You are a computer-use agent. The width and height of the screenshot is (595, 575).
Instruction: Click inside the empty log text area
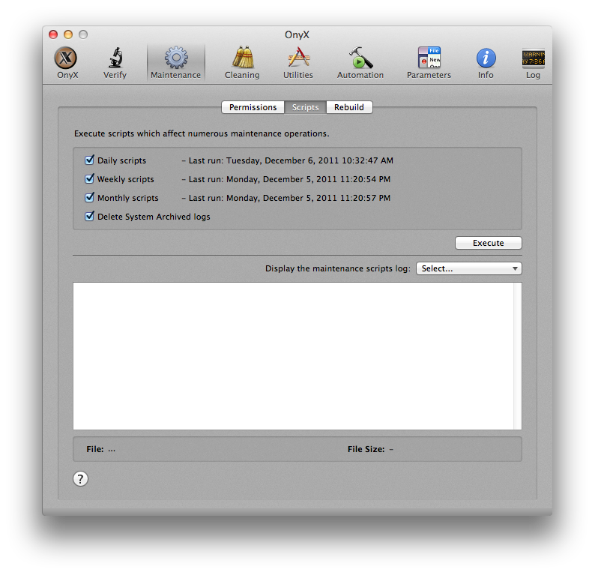292,355
